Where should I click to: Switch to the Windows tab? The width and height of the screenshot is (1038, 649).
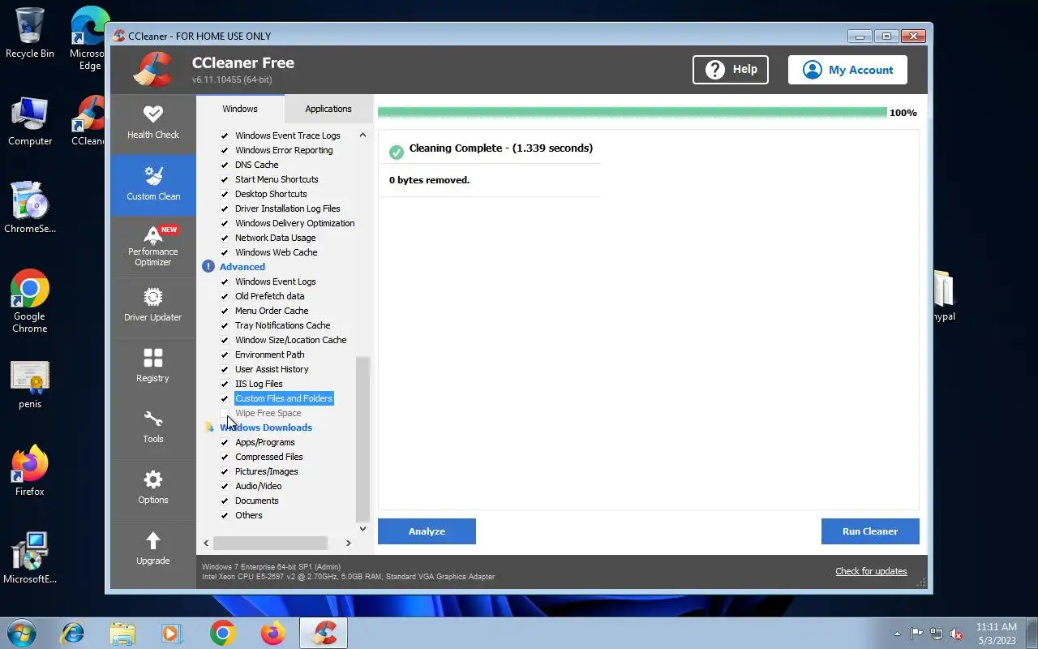(240, 109)
